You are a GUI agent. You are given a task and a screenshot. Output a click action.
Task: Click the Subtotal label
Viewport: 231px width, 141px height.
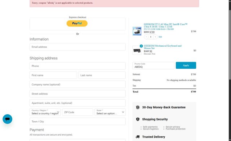136,74
